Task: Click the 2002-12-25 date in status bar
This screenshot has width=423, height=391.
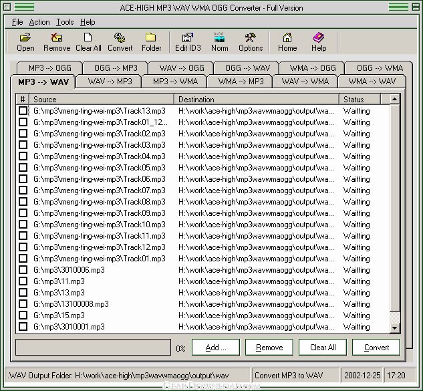Action: (x=362, y=376)
